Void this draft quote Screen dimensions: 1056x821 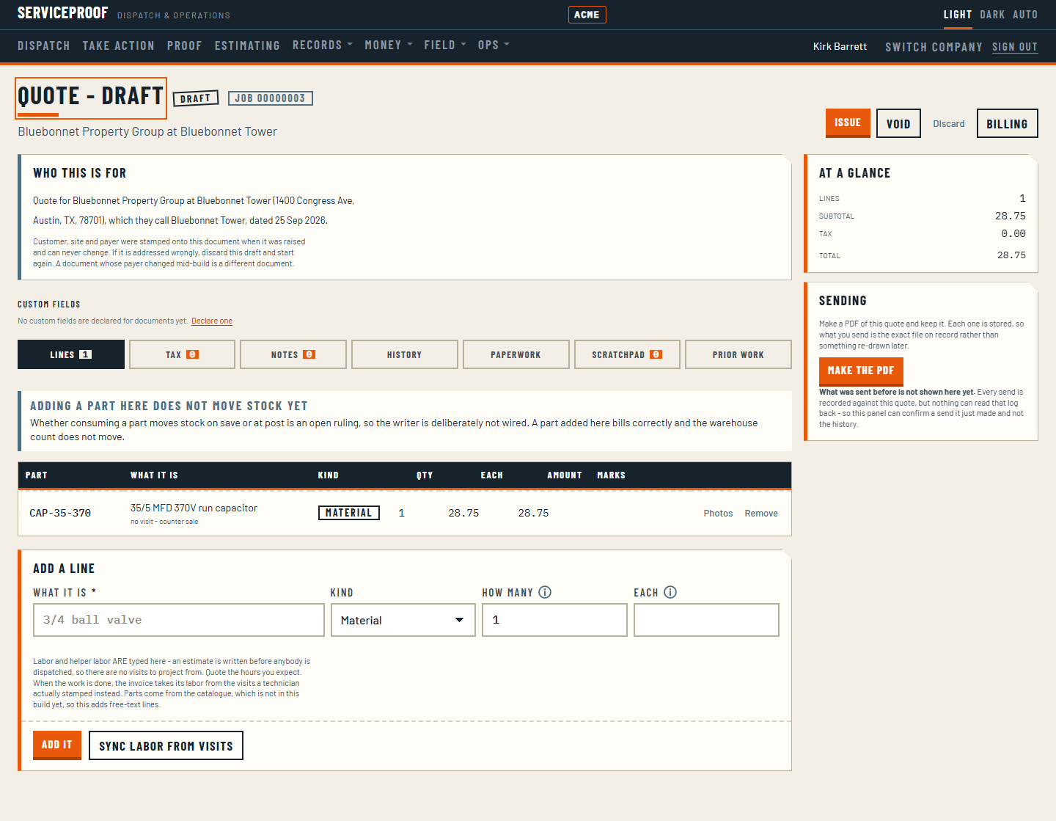click(x=898, y=123)
